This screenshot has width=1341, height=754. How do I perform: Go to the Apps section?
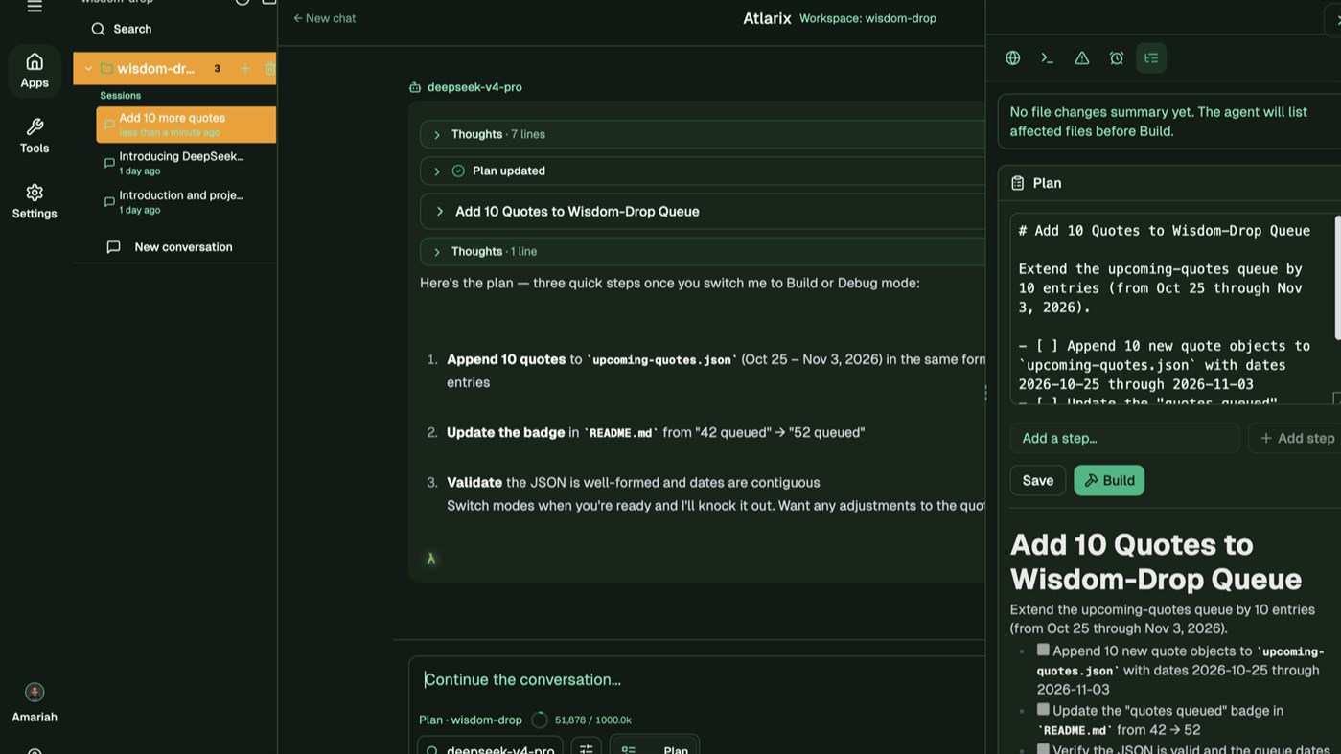pyautogui.click(x=35, y=71)
